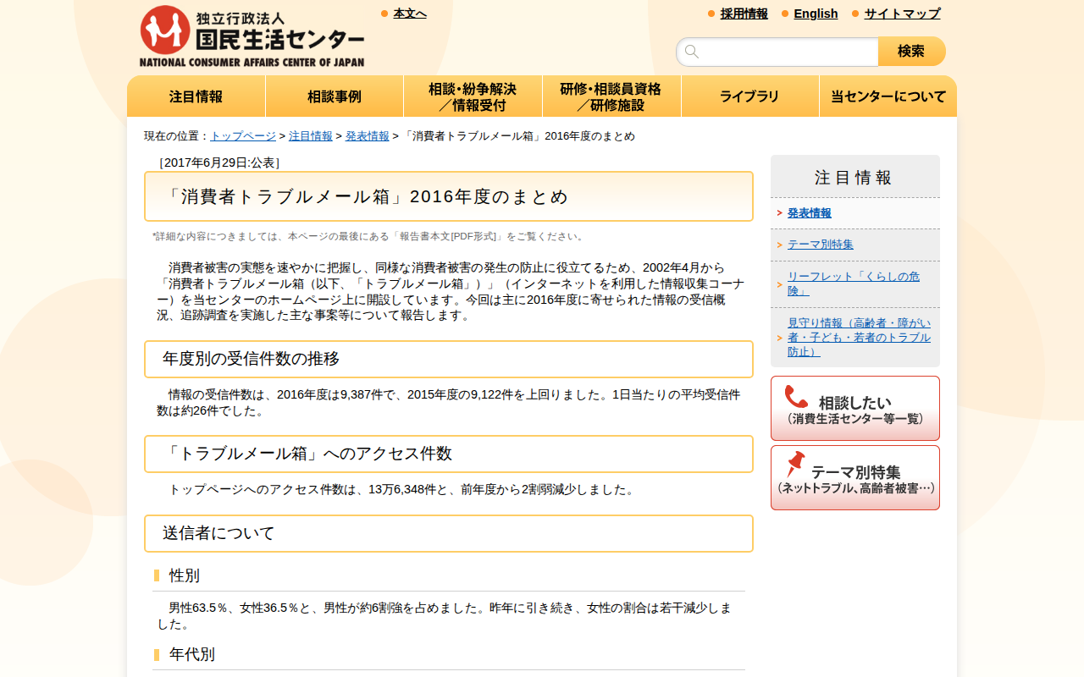1084x677 pixels.
Task: Open the 当センターについて navigation tab
Action: [888, 96]
